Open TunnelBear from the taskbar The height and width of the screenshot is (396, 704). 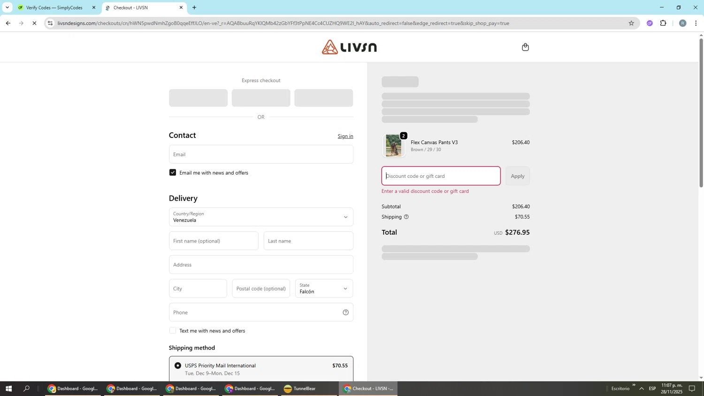pos(309,388)
